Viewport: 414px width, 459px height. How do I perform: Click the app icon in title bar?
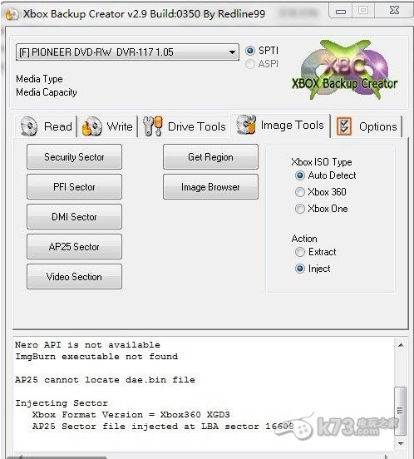[12, 14]
